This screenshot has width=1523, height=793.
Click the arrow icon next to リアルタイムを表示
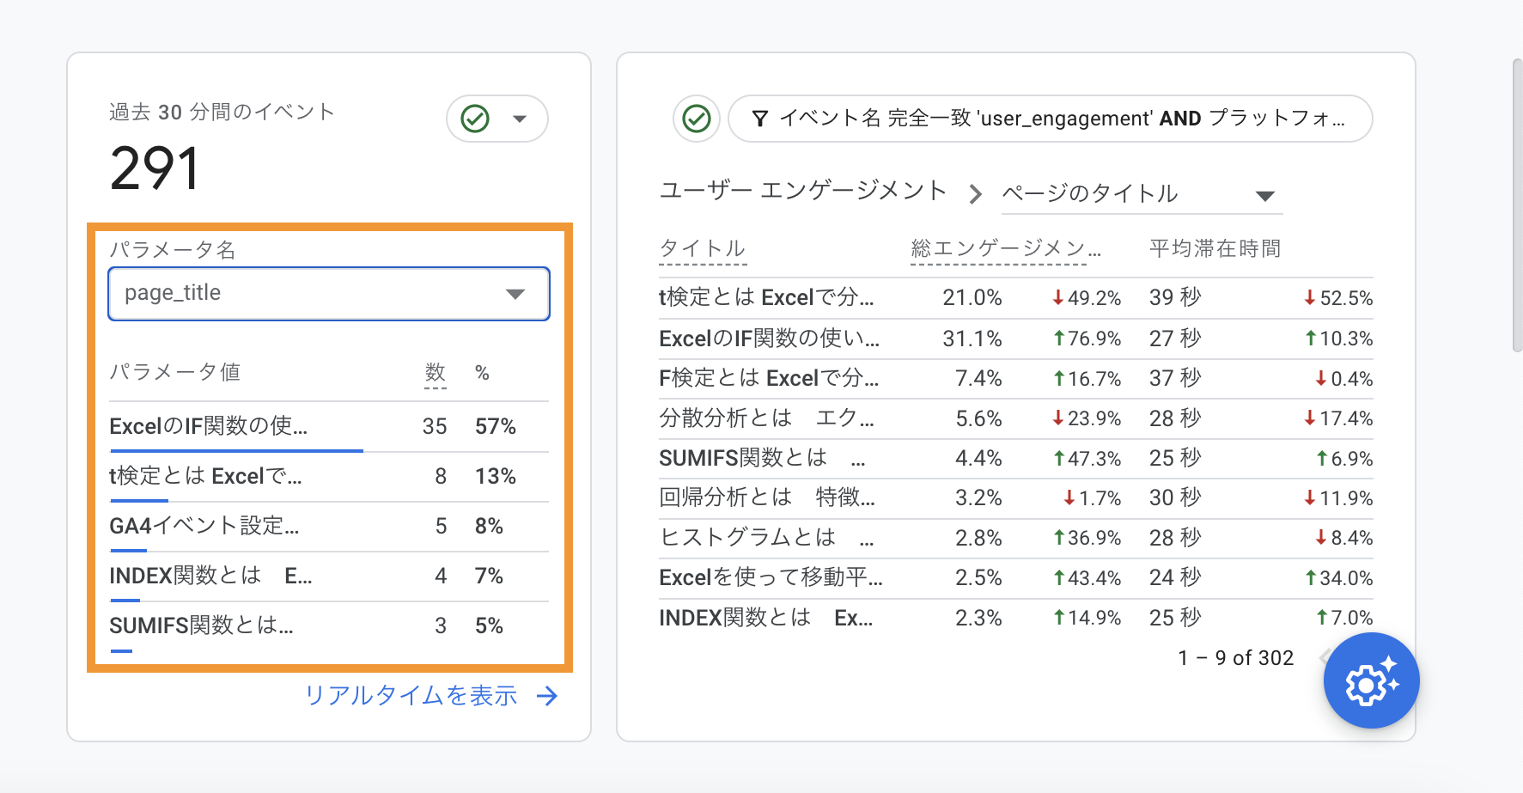click(547, 696)
